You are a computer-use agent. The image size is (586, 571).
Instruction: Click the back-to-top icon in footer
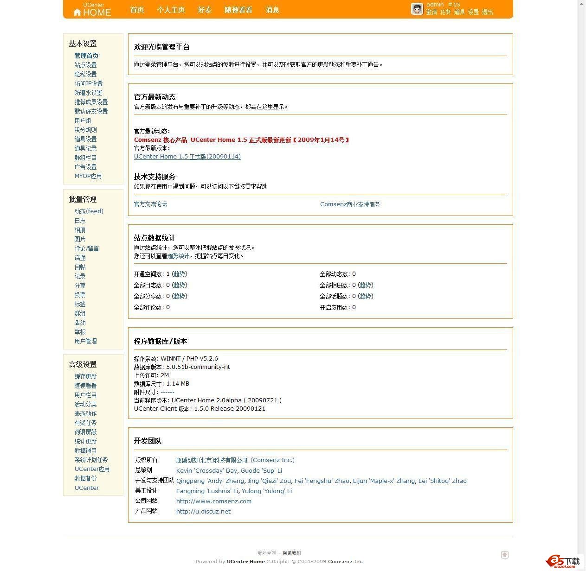click(x=505, y=554)
